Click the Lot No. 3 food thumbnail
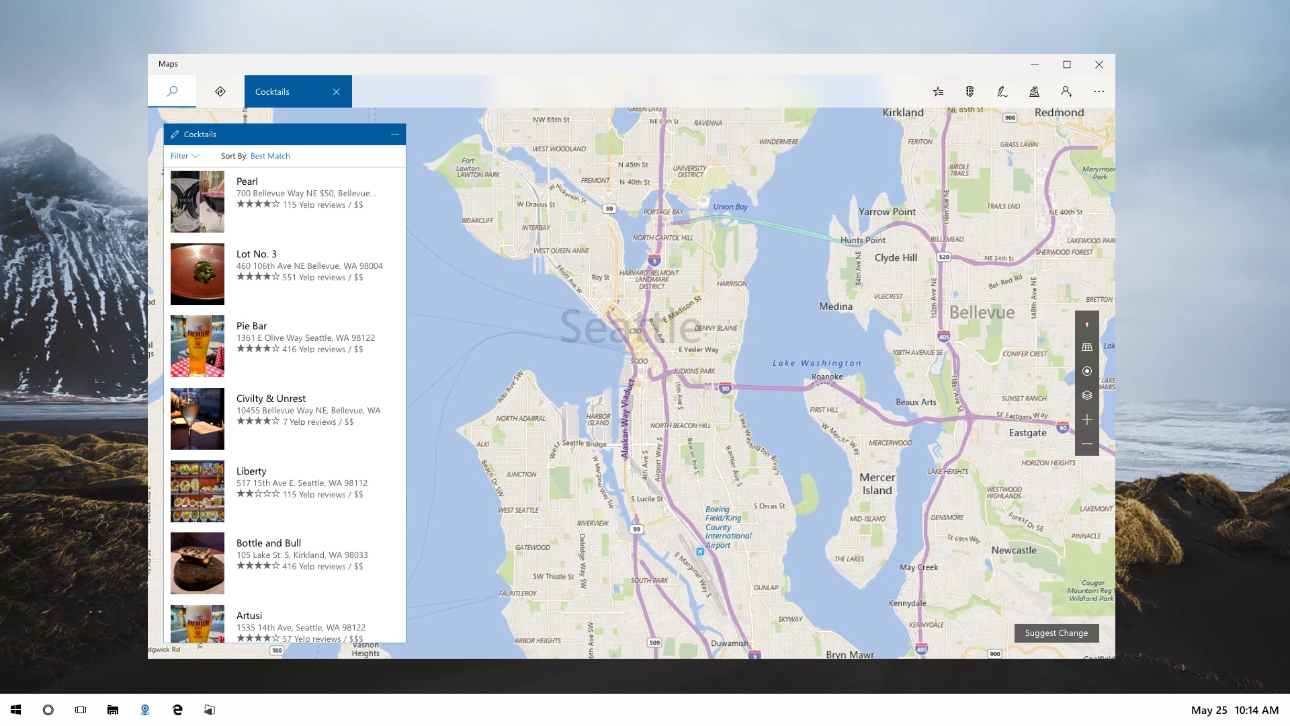The width and height of the screenshot is (1290, 726). pos(198,274)
